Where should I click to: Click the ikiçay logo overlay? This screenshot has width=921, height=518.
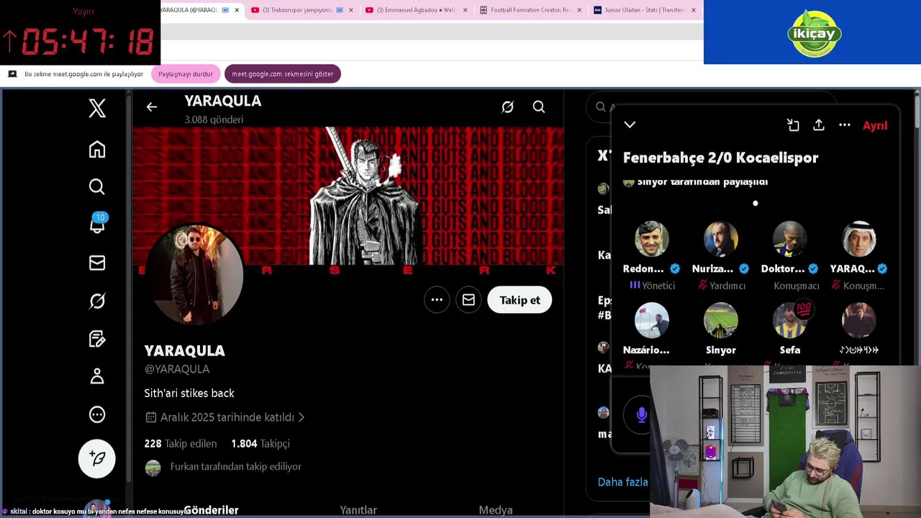[814, 33]
